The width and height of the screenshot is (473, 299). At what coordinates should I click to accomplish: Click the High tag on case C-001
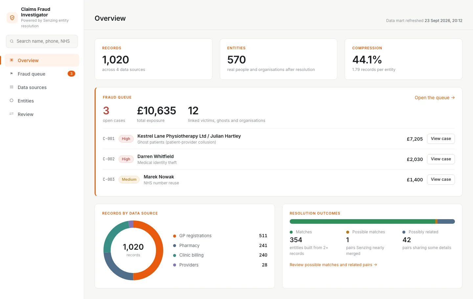click(x=126, y=139)
